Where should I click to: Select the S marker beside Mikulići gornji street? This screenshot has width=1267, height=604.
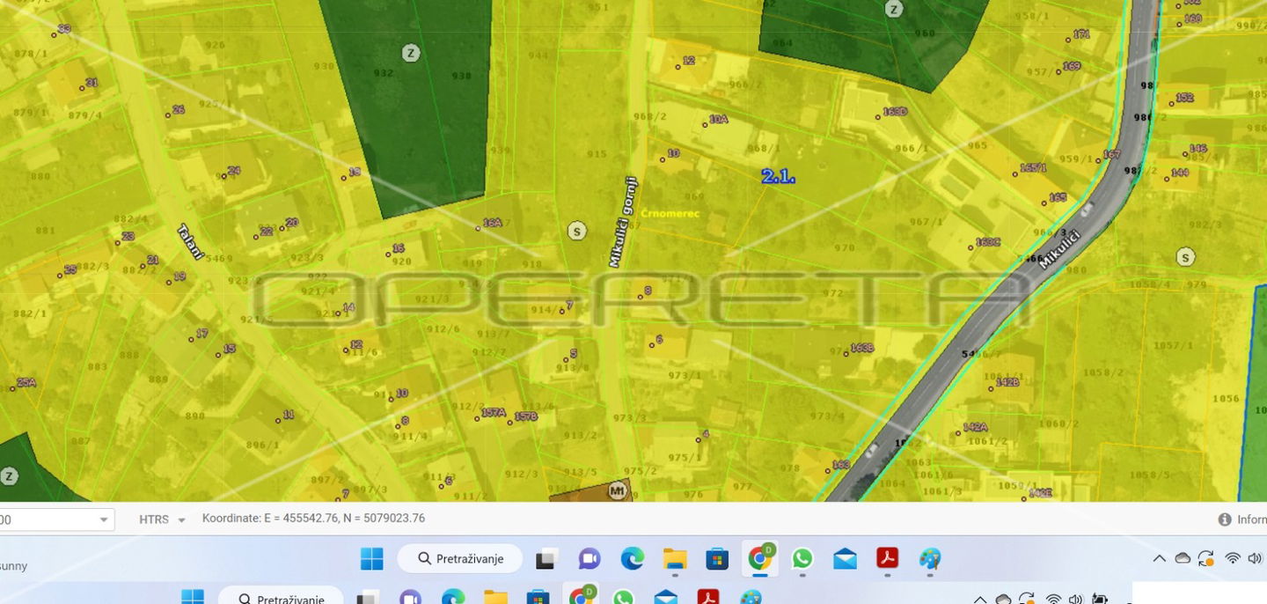(577, 231)
